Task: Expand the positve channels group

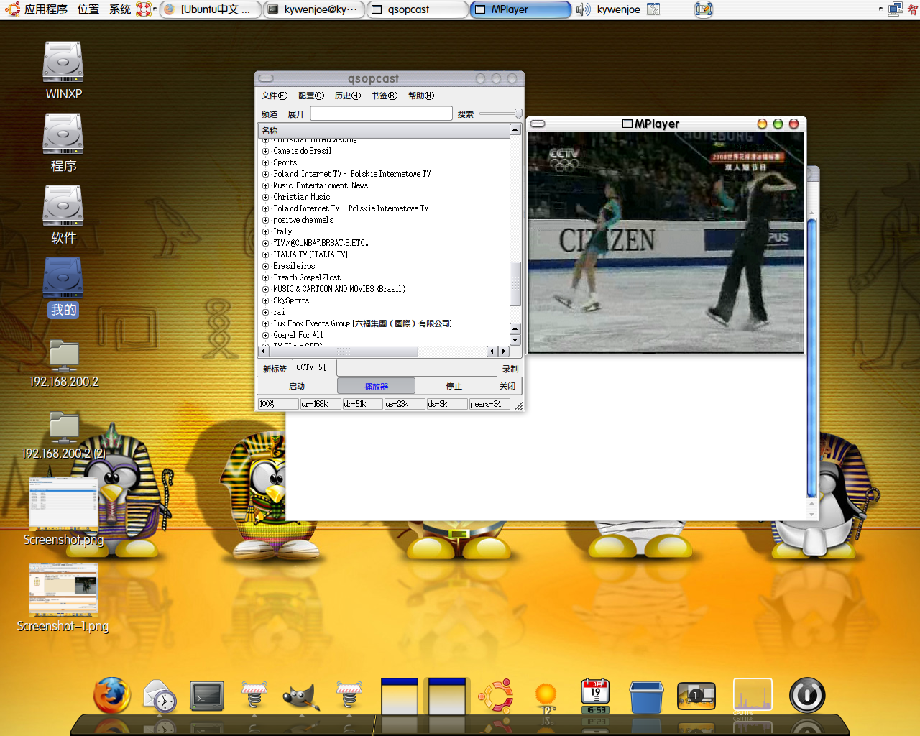Action: (x=265, y=220)
